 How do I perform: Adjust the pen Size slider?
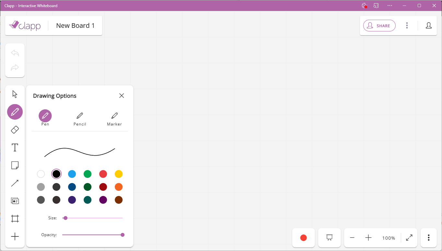click(x=65, y=218)
